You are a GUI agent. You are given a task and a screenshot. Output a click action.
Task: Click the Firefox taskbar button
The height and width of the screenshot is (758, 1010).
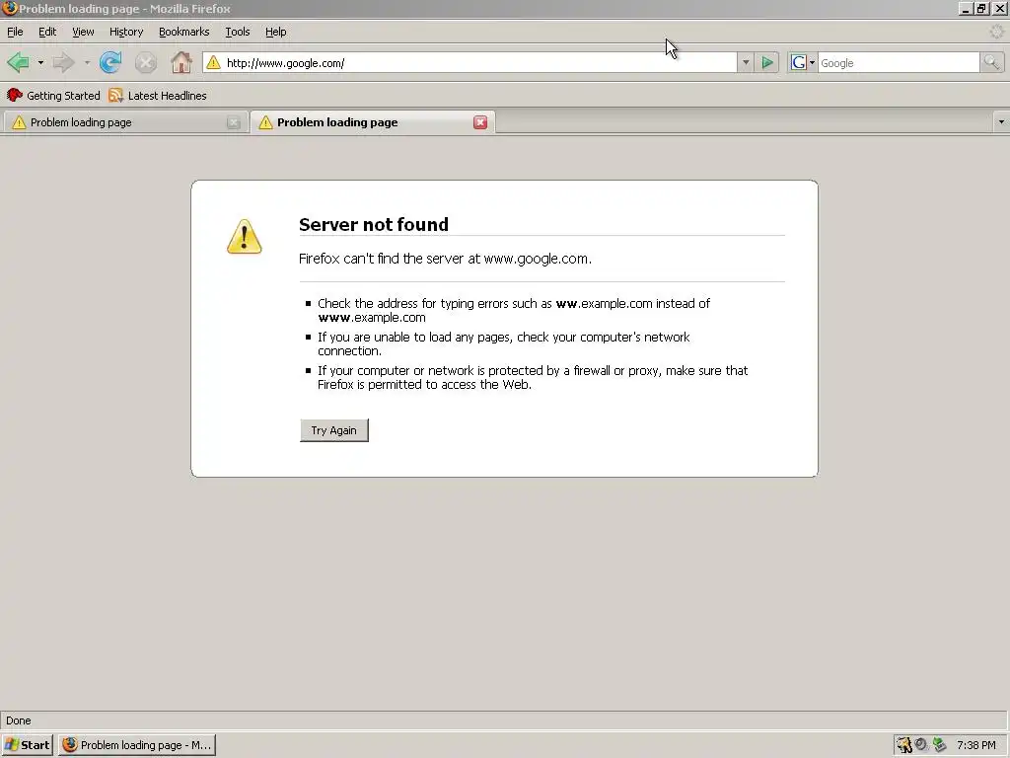[137, 745]
